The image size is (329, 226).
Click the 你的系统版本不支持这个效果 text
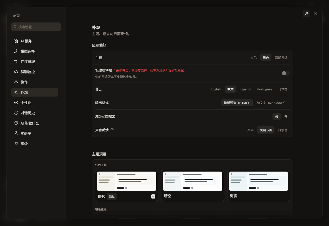(x=116, y=77)
